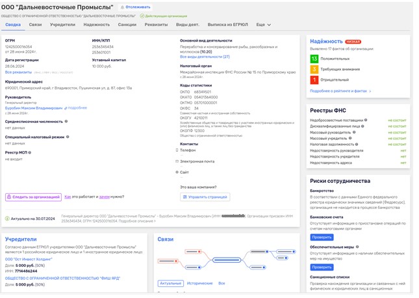Click the help icon beside Налоговая задолженность
419x298 pixels.
click(357, 144)
